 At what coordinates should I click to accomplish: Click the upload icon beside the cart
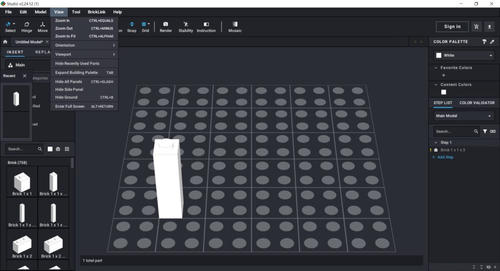pos(489,27)
